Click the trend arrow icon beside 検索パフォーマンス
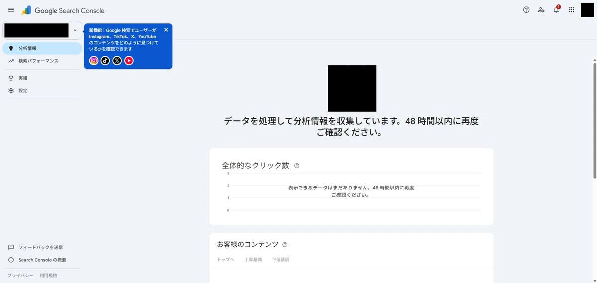The height and width of the screenshot is (283, 597). pos(11,61)
